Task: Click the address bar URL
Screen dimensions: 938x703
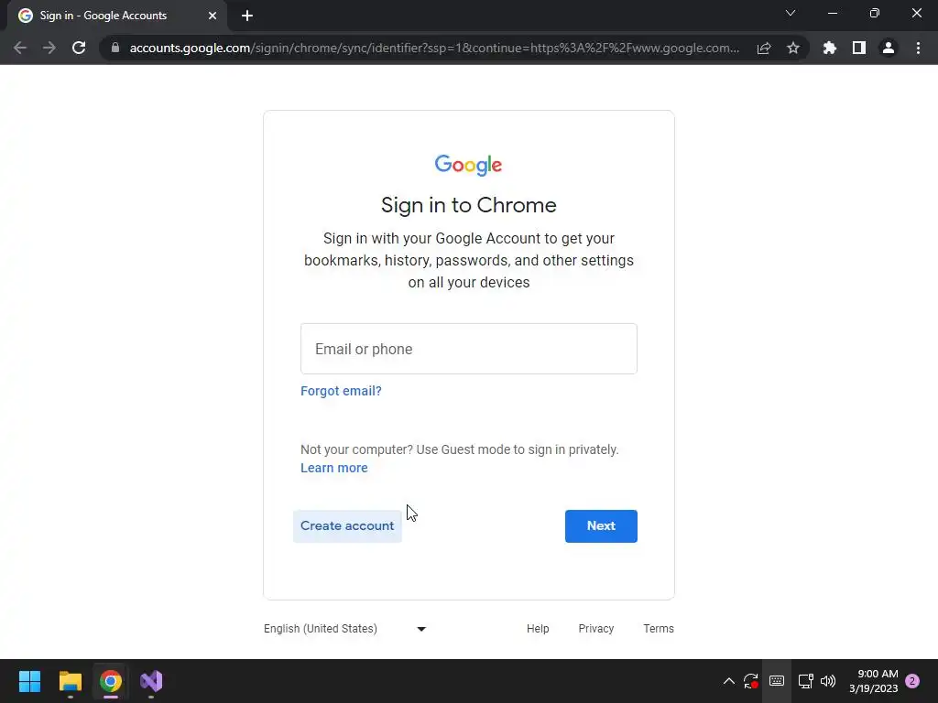Action: coord(434,48)
